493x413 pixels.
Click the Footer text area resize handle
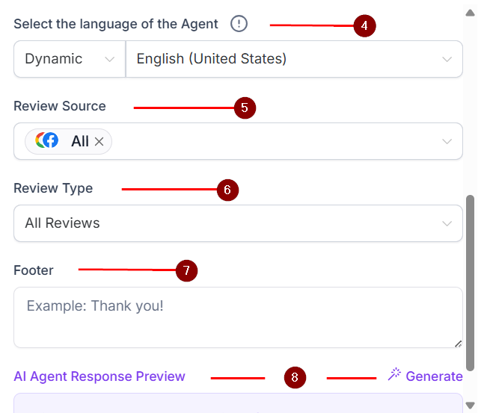click(458, 343)
